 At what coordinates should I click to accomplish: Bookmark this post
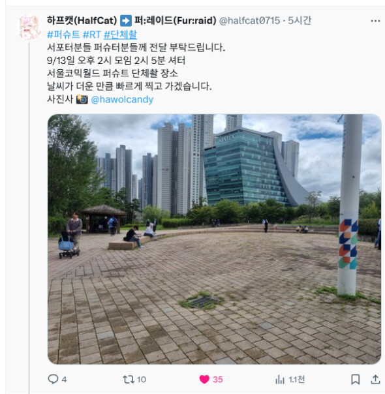pyautogui.click(x=355, y=379)
